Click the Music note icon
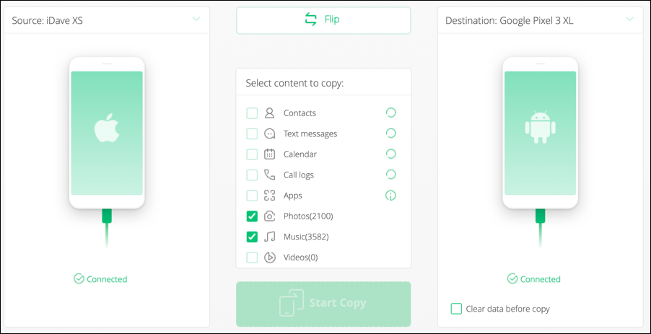 269,237
